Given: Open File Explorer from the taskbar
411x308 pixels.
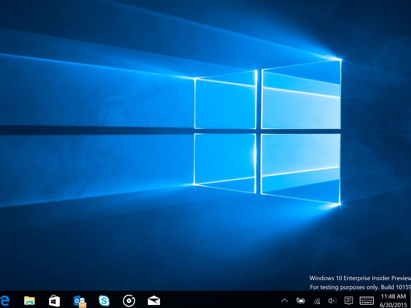Looking at the screenshot, I should [28, 301].
